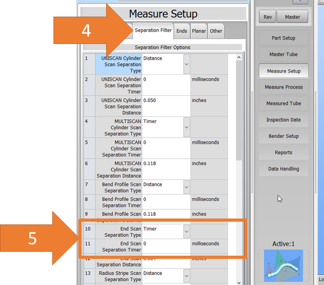Open the Part Setup menu

click(283, 38)
